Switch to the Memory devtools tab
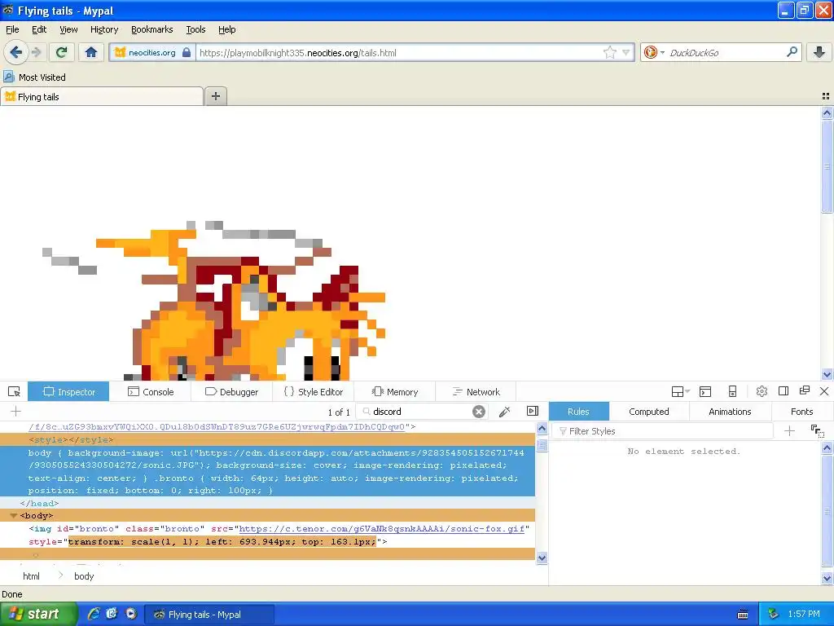 pyautogui.click(x=394, y=392)
